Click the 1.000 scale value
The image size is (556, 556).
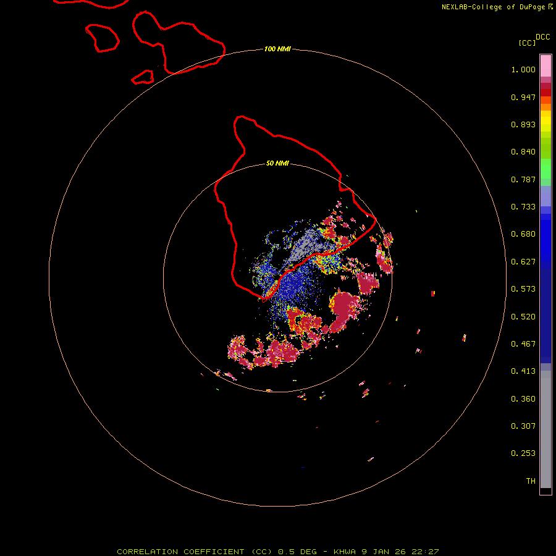[523, 69]
